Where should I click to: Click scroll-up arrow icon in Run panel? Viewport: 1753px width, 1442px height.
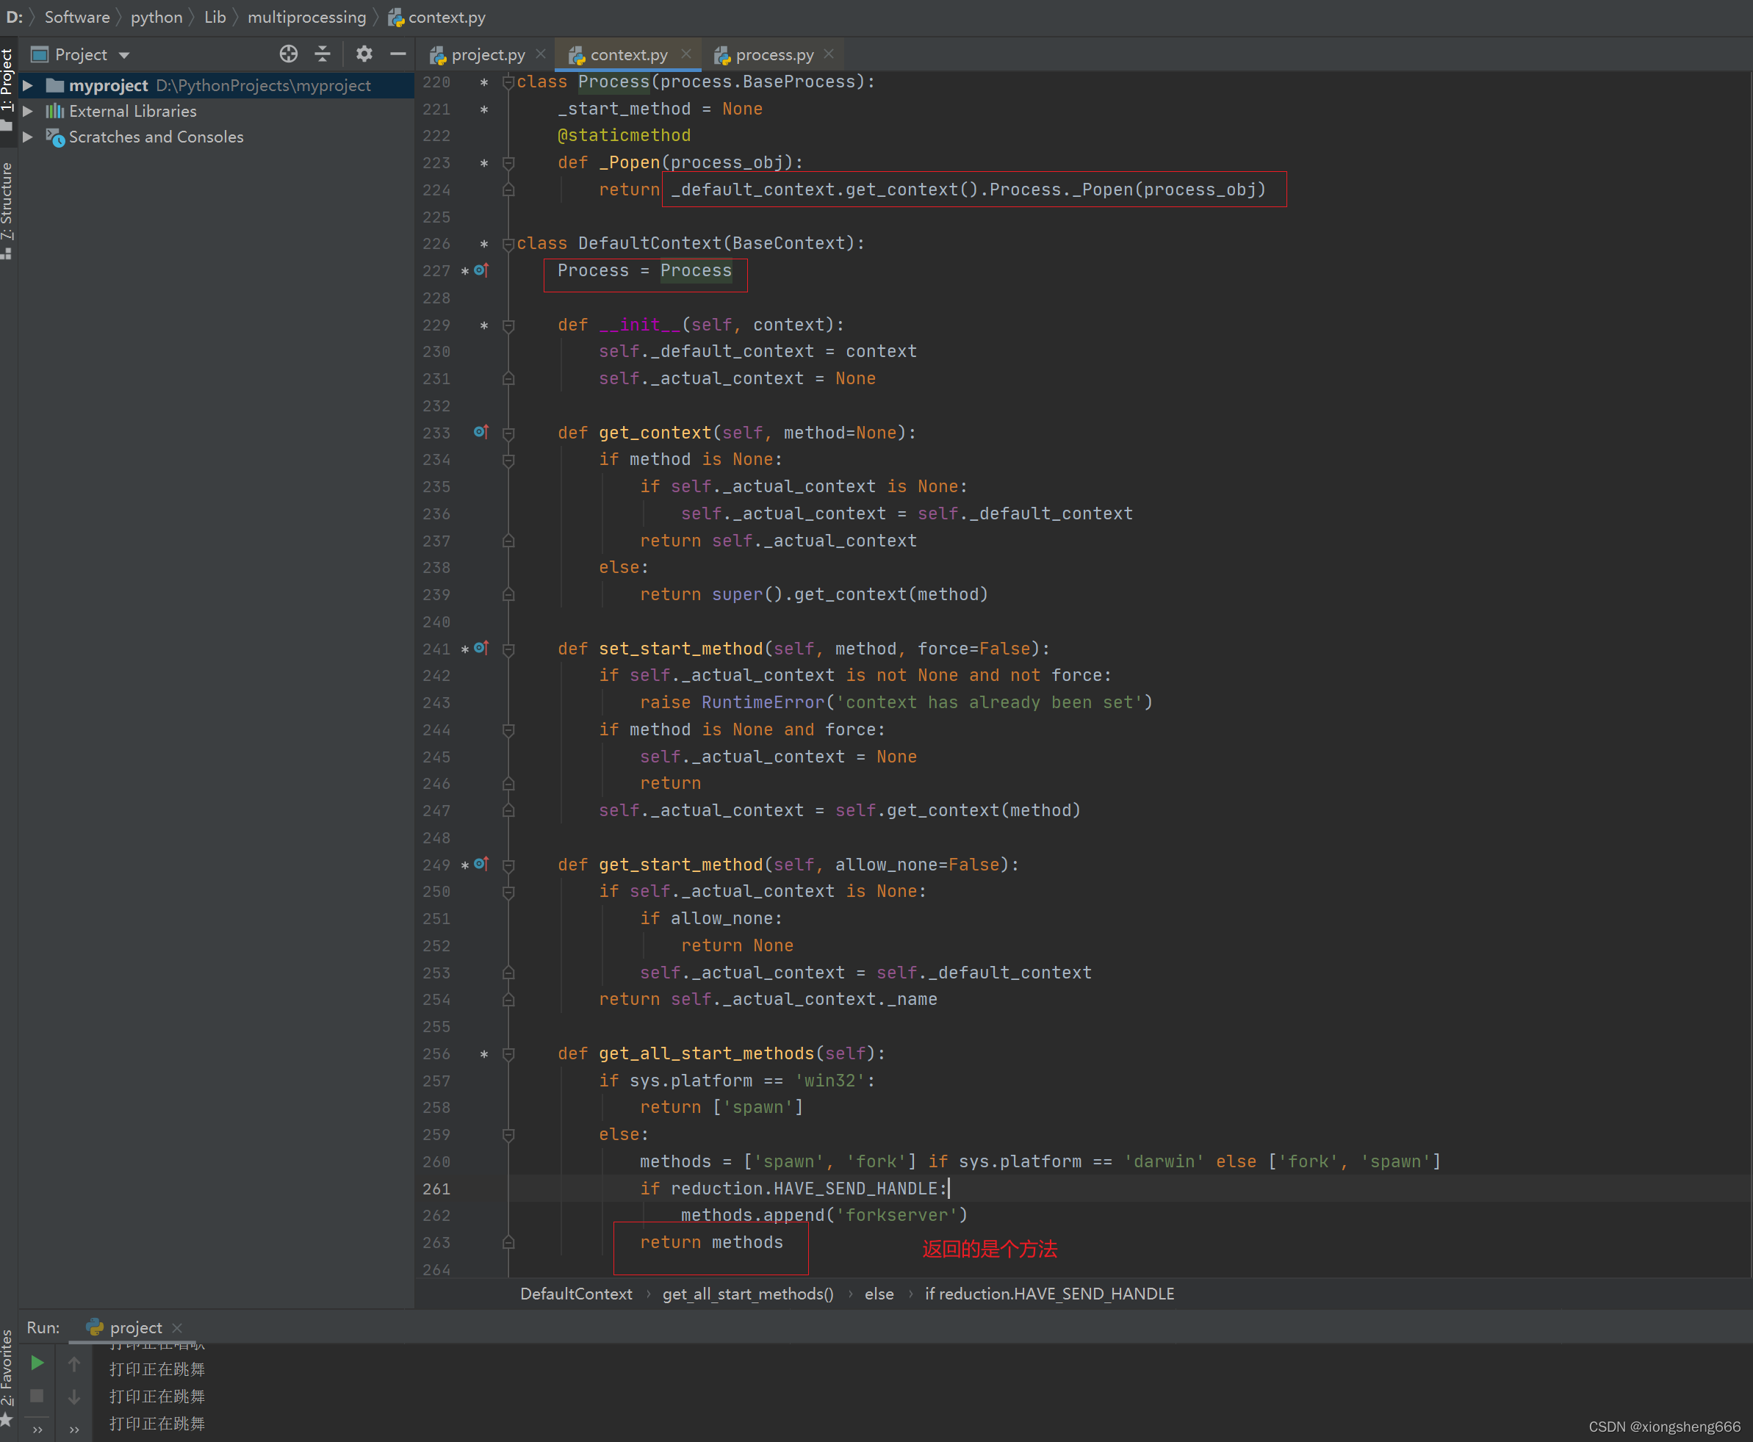74,1364
